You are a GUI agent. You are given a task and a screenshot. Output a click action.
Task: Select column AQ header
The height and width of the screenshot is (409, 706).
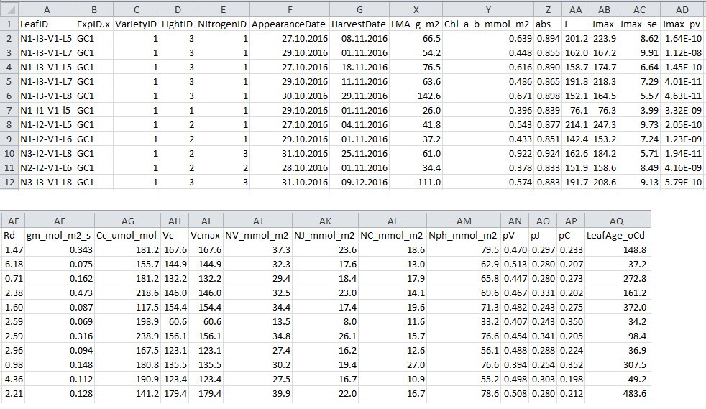pyautogui.click(x=616, y=221)
